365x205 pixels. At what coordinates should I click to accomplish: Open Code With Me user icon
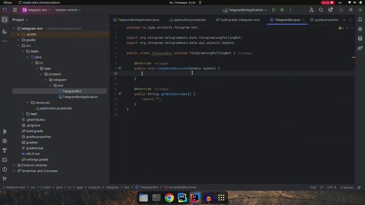click(311, 10)
